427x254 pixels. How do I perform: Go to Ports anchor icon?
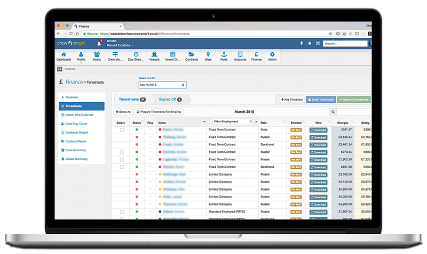click(x=224, y=56)
